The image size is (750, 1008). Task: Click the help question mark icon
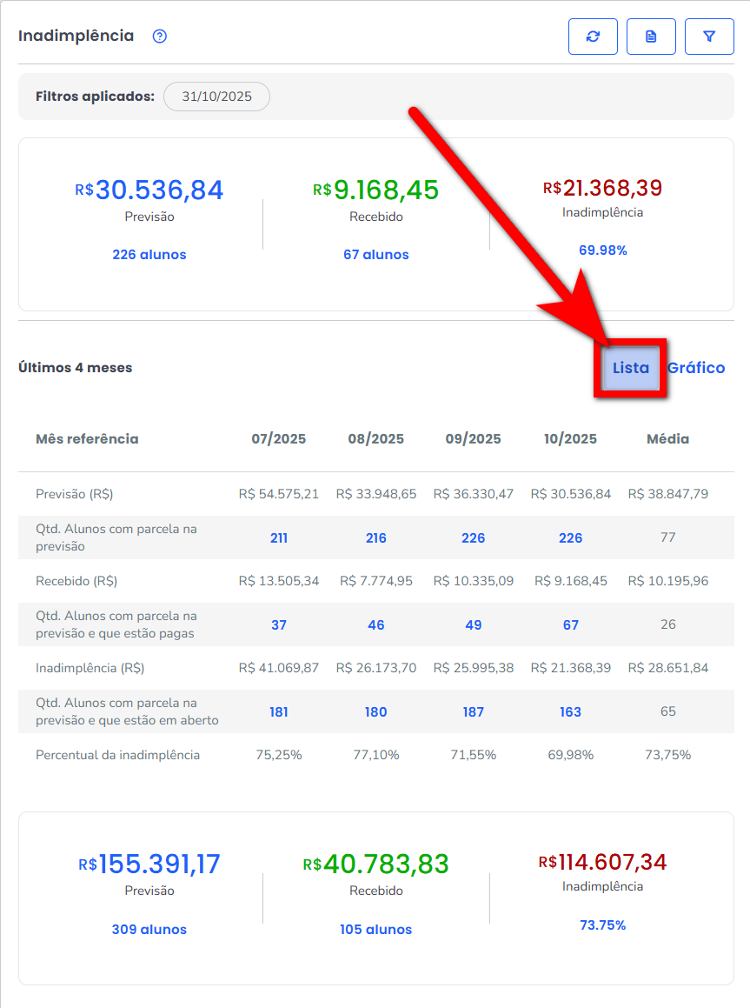pos(159,37)
